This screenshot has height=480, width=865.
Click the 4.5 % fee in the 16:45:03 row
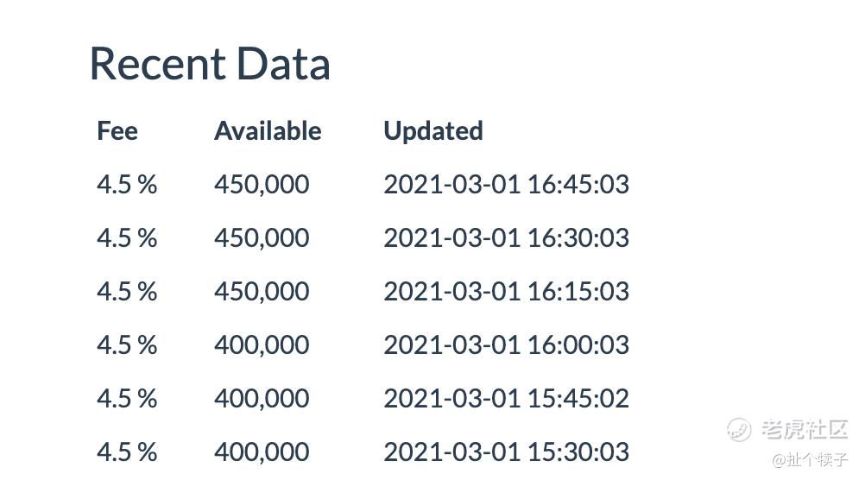pyautogui.click(x=127, y=185)
